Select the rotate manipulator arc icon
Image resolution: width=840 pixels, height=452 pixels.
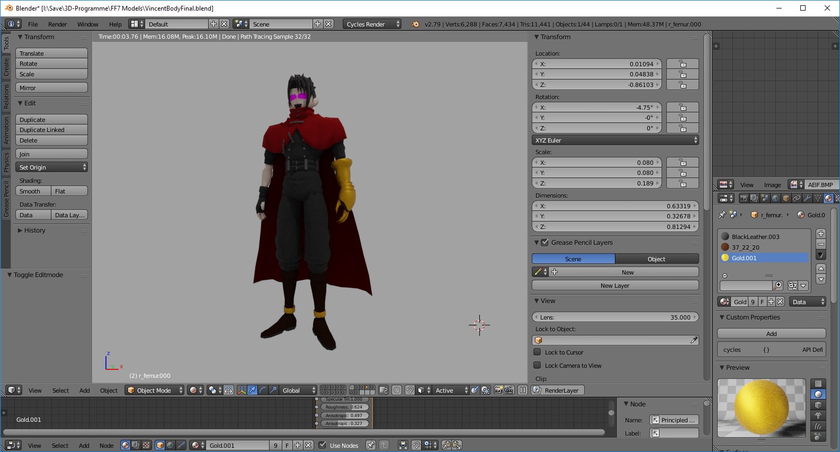(263, 390)
